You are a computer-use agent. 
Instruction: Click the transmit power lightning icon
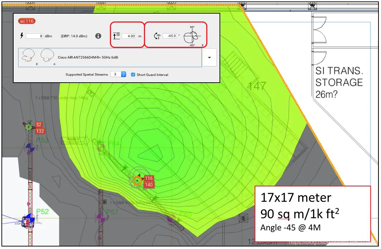tap(21, 36)
